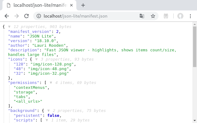Click the "128" key under icons

click(x=20, y=64)
